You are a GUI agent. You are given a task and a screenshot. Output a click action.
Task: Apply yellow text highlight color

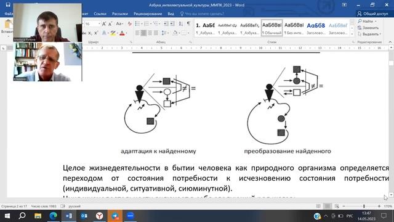[113, 33]
